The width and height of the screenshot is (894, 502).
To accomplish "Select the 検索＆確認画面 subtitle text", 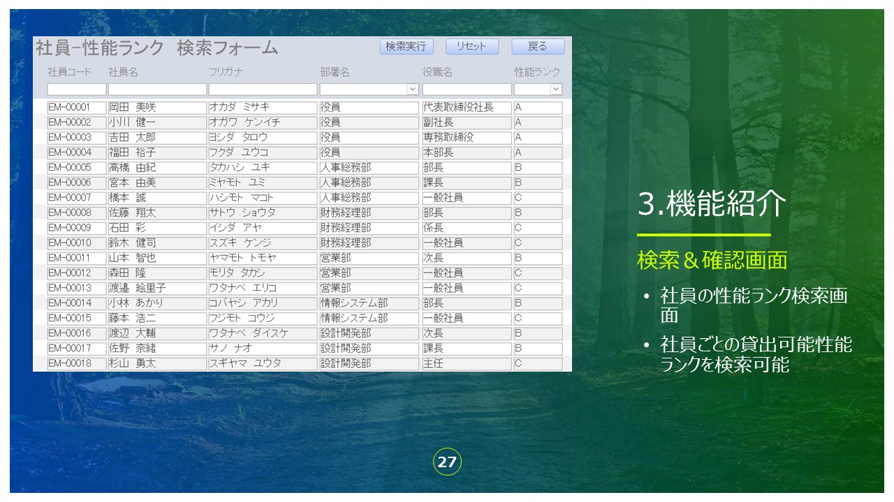I will (712, 260).
